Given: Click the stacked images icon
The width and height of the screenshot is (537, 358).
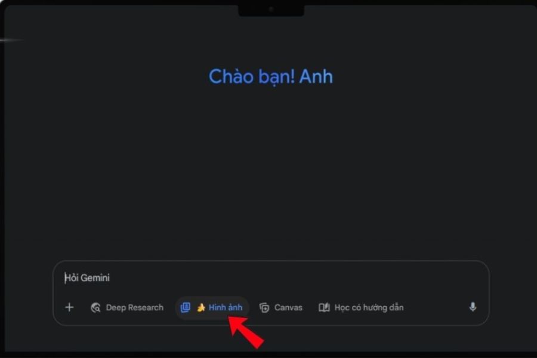Looking at the screenshot, I should [186, 308].
